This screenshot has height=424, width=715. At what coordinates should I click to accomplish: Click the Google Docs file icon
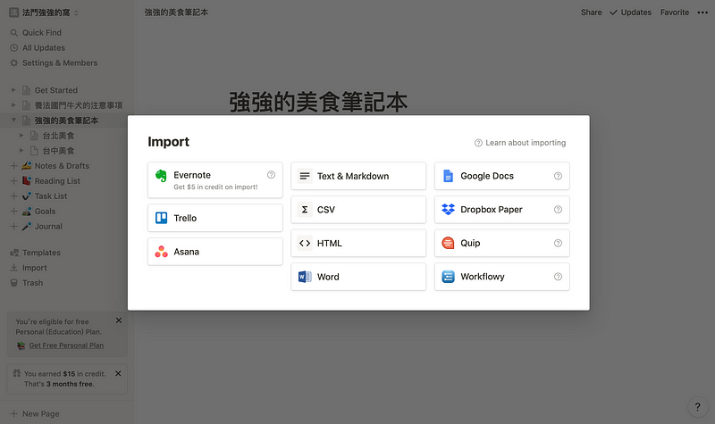(449, 176)
